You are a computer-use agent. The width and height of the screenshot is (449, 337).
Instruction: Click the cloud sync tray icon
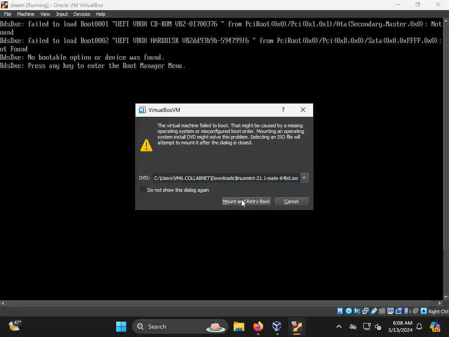point(353,326)
